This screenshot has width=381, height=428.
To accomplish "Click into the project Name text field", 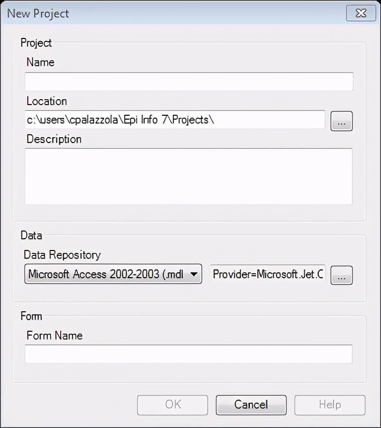I will [x=189, y=82].
